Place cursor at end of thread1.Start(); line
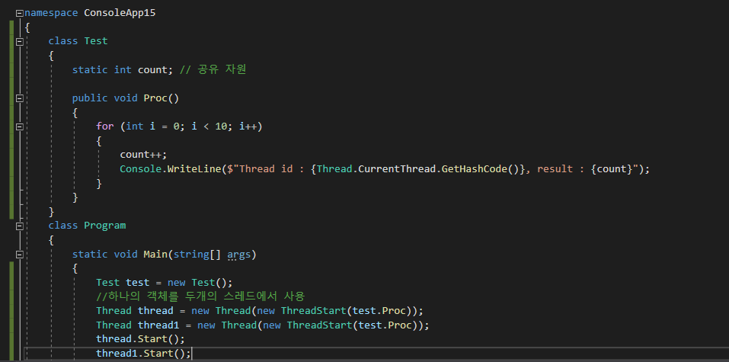This screenshot has width=729, height=362. [191, 353]
